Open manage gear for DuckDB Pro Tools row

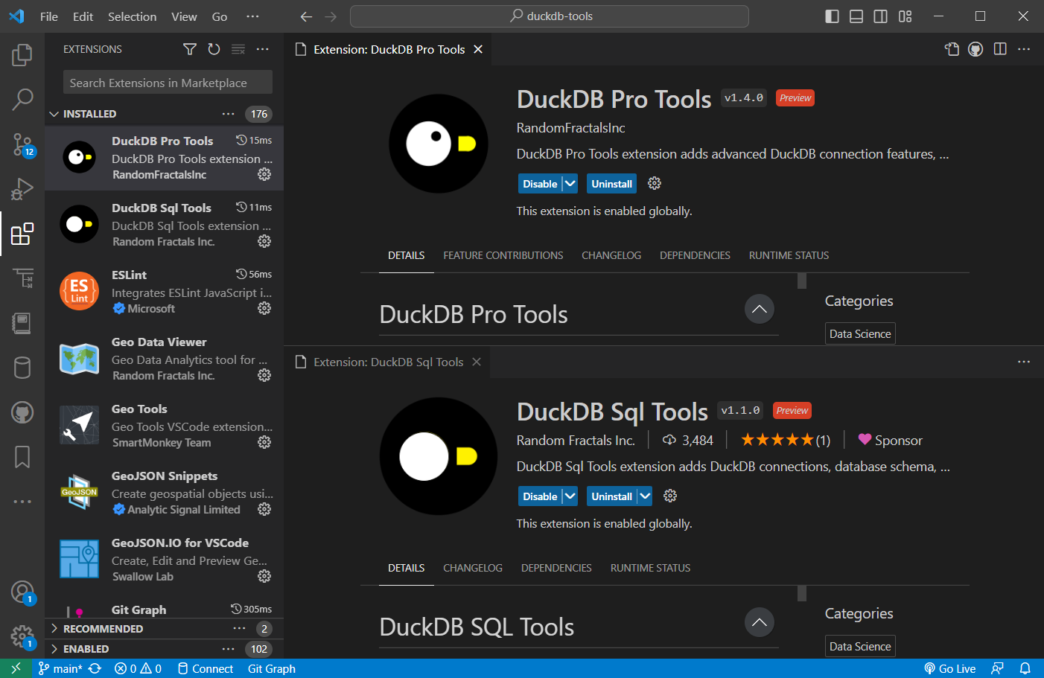click(x=264, y=174)
